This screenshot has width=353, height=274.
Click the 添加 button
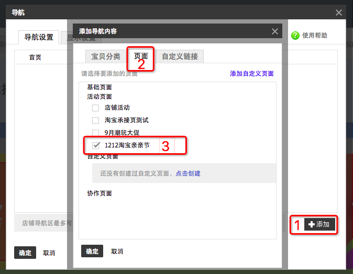(x=319, y=224)
